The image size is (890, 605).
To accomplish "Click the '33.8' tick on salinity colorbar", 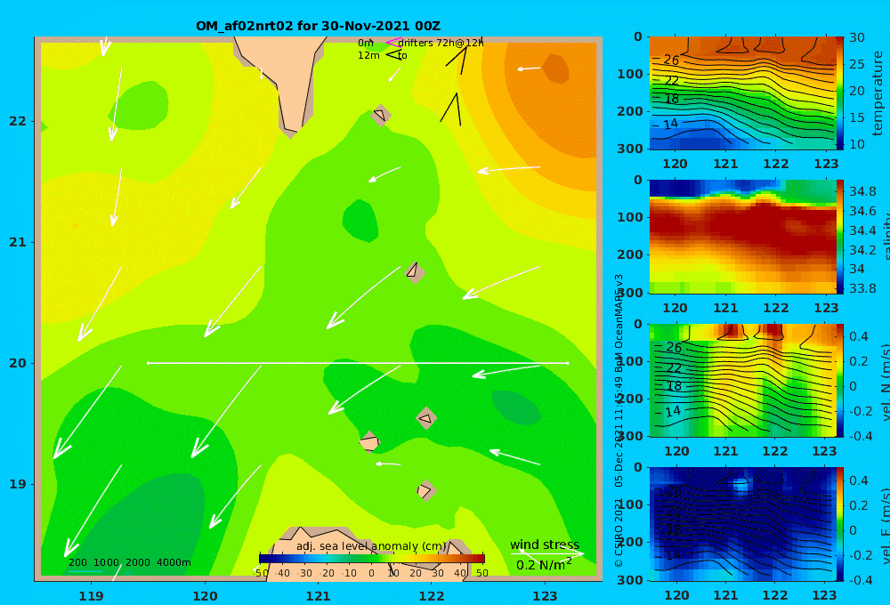I will click(862, 288).
